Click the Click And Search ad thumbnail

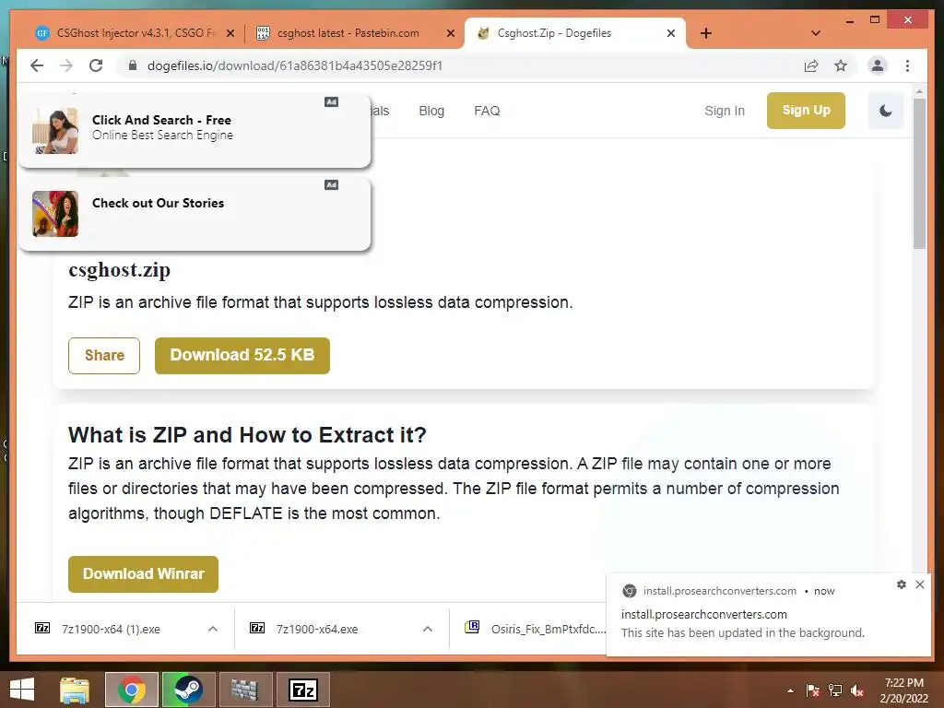(55, 131)
